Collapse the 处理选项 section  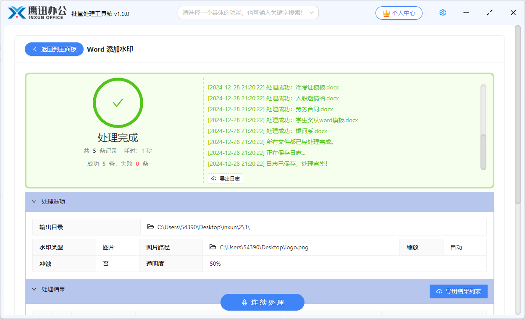[34, 201]
